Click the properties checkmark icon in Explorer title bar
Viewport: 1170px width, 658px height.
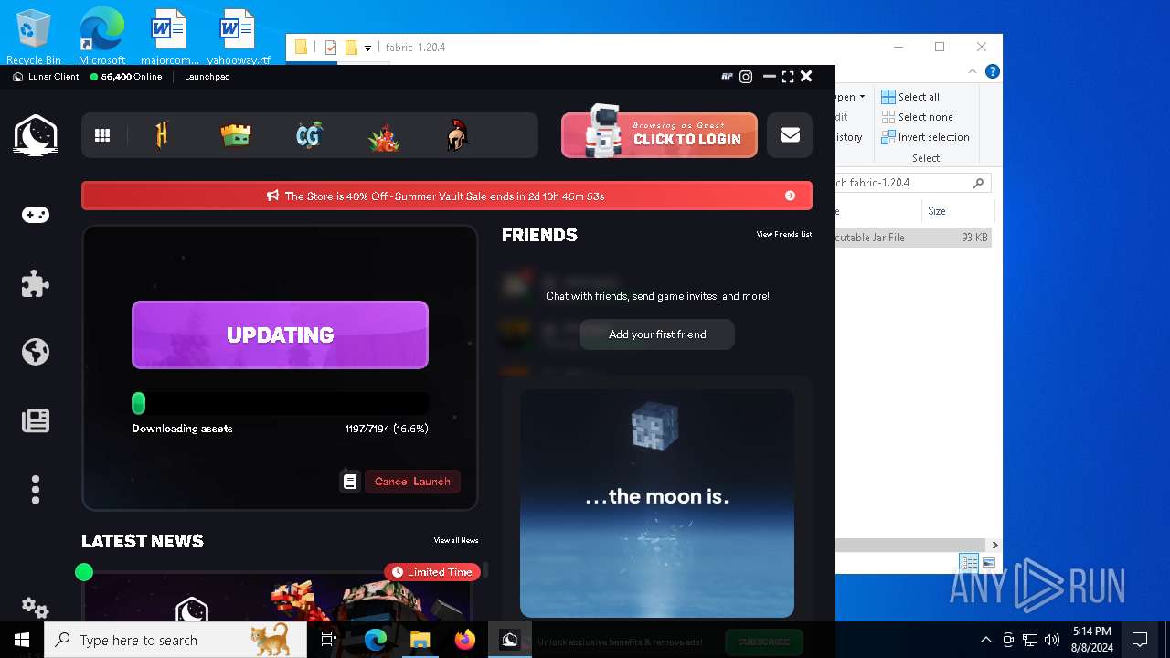point(331,48)
